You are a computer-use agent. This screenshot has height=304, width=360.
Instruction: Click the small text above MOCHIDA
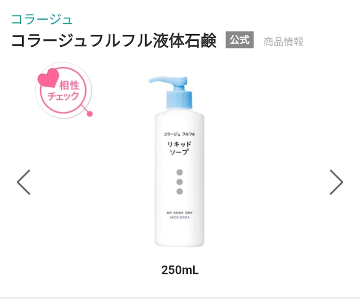180,213
